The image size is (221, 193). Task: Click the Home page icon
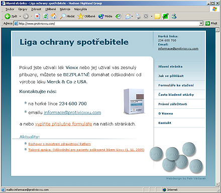(x=53, y=16)
